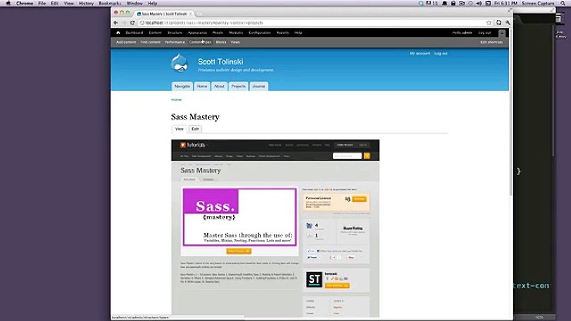Open the Appearance admin menu item
This screenshot has height=321, width=571.
197,33
